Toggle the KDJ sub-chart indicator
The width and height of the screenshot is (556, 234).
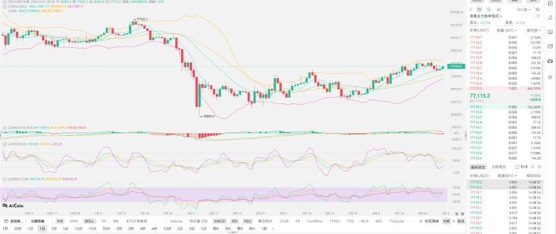(248, 221)
